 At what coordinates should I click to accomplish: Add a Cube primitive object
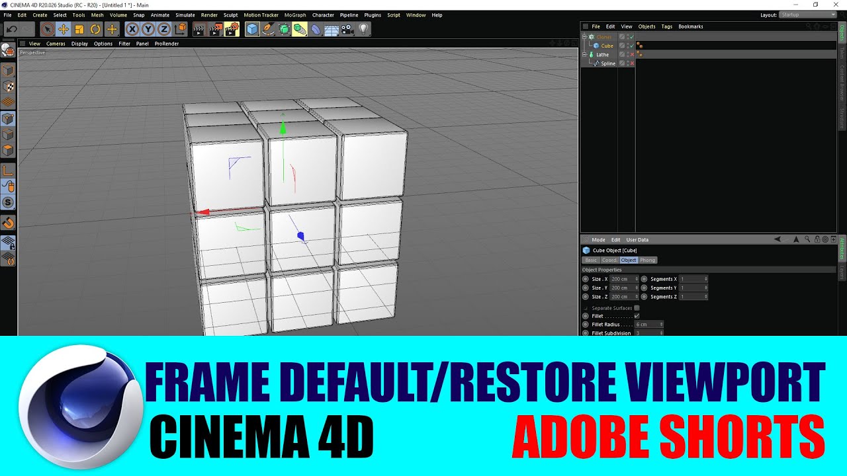252,29
